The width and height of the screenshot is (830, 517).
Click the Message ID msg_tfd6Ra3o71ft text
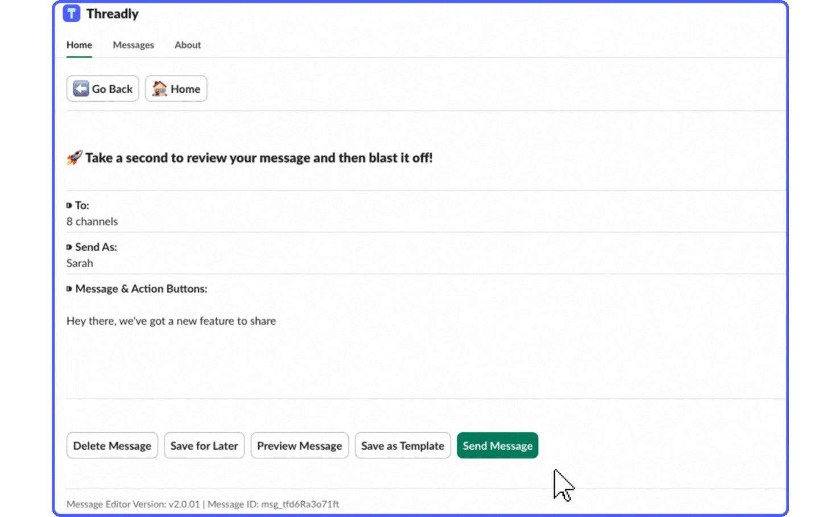tap(273, 504)
